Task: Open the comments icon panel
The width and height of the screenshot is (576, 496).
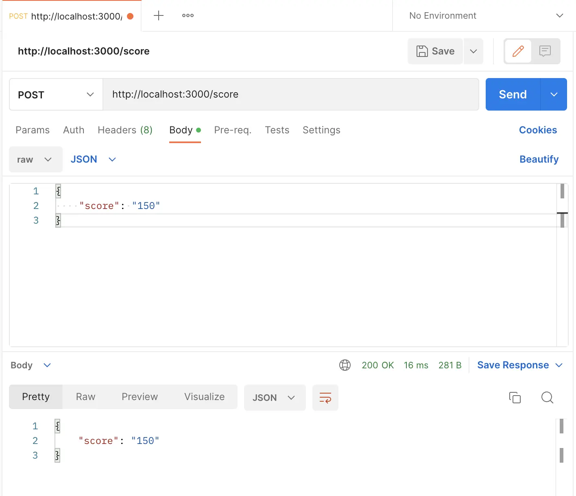Action: (545, 51)
